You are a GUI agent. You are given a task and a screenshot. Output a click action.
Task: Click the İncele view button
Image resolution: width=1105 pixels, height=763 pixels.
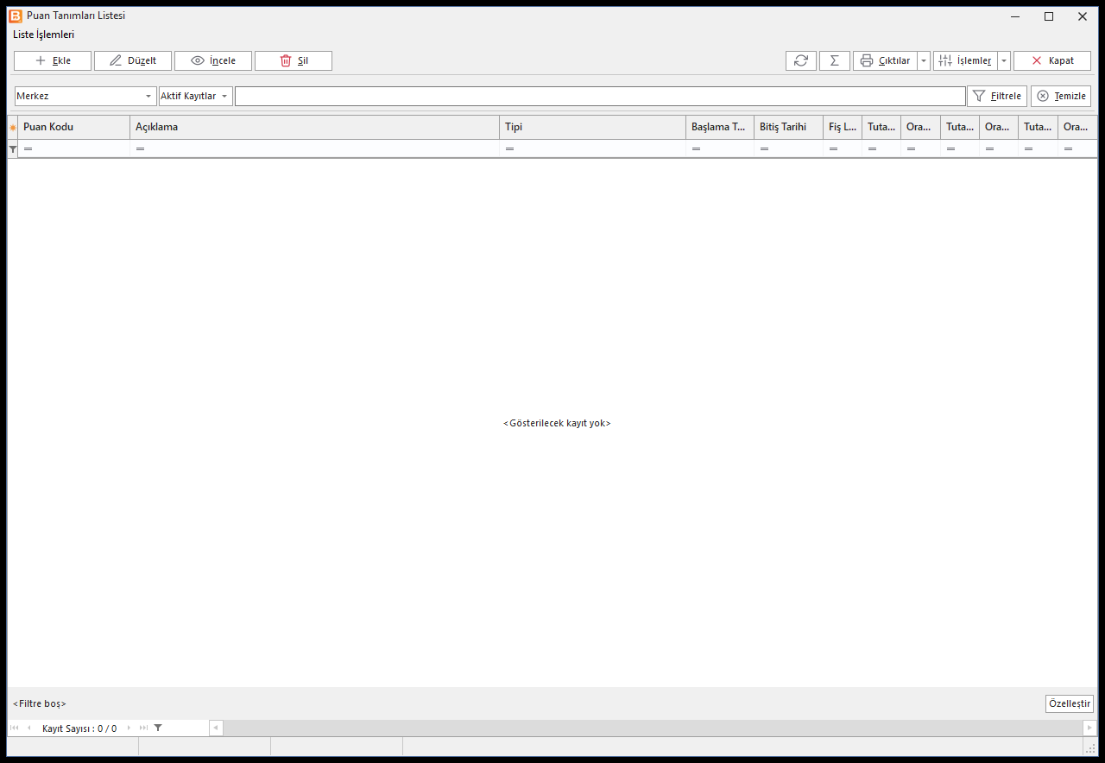213,60
